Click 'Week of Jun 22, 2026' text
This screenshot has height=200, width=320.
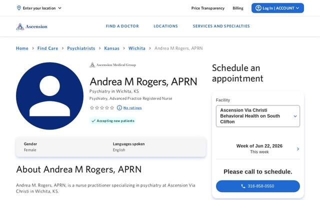click(x=259, y=146)
